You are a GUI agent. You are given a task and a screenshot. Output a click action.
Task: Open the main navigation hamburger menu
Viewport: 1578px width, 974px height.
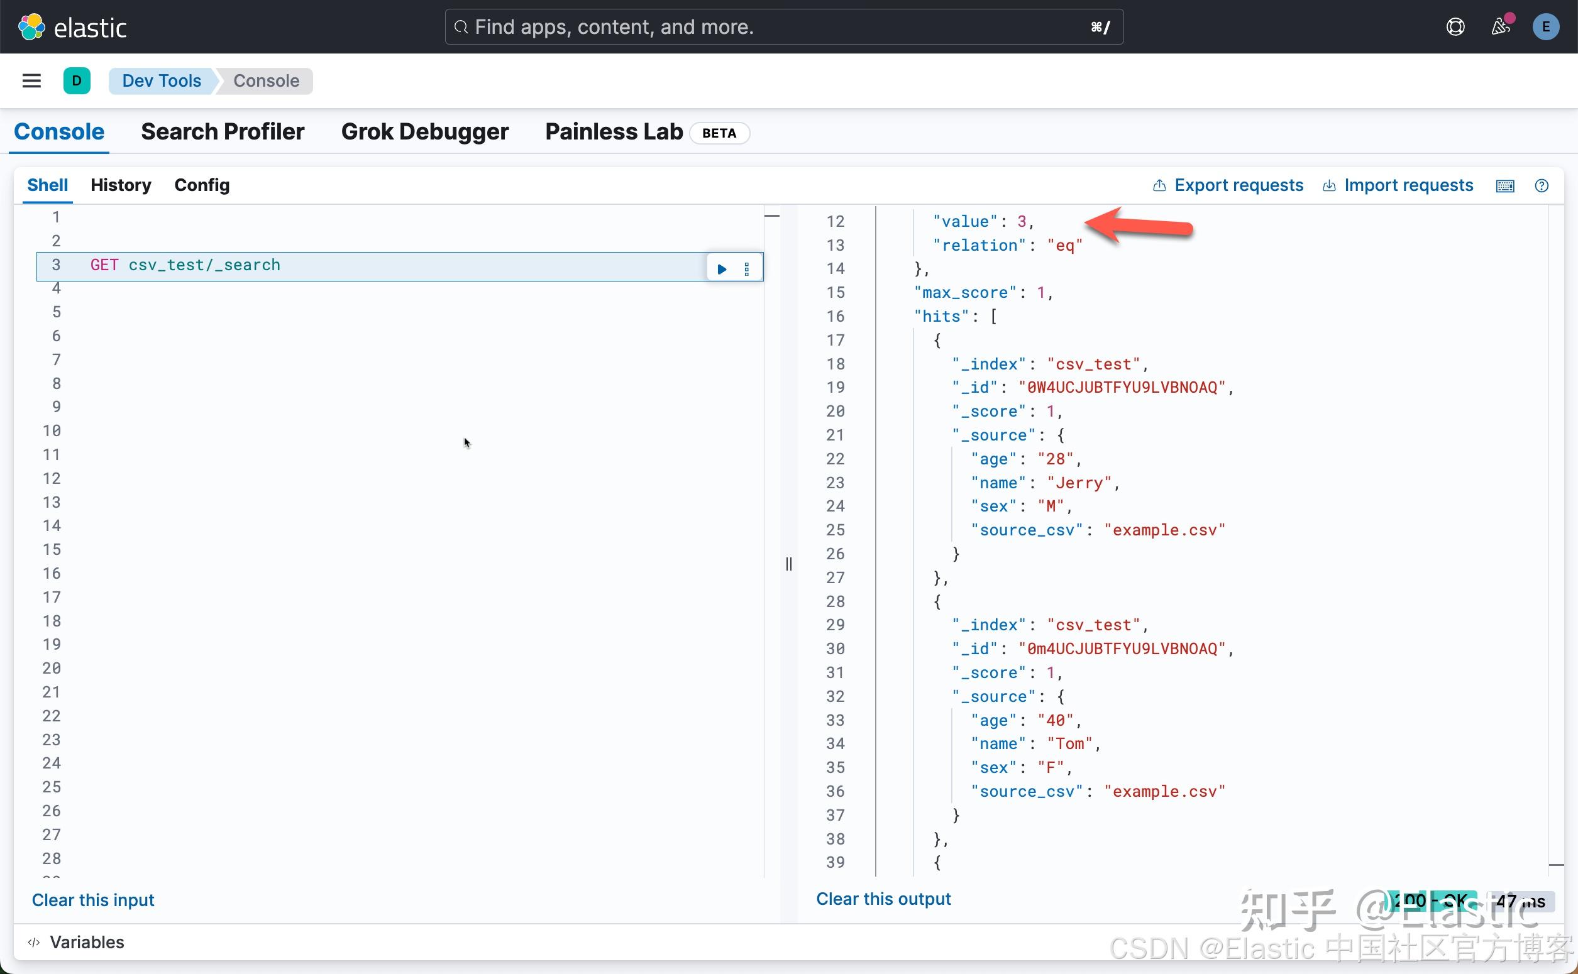[x=31, y=80]
